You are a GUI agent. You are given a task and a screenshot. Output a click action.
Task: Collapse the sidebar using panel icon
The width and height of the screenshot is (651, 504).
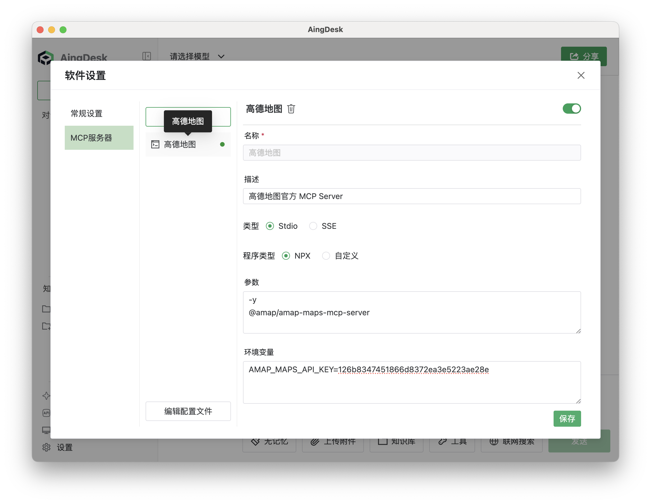click(x=147, y=56)
